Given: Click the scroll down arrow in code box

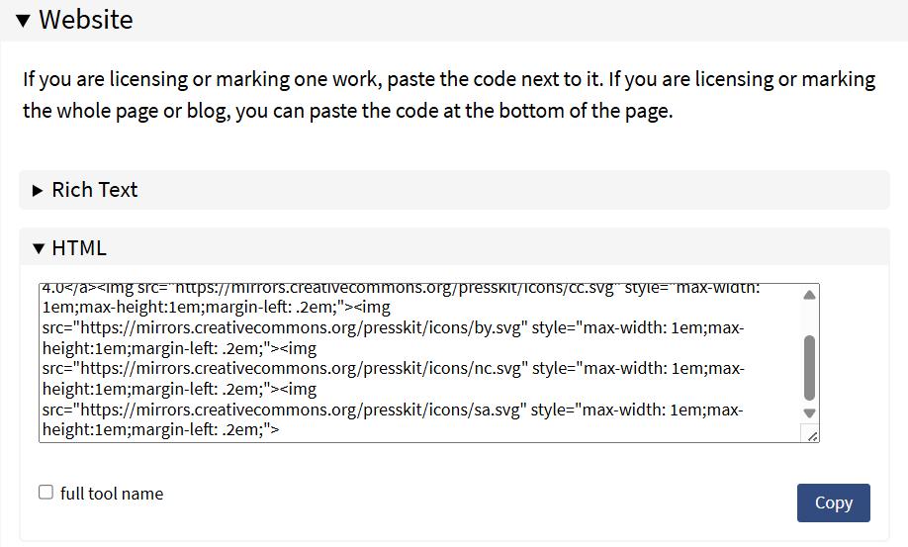Looking at the screenshot, I should pos(809,413).
